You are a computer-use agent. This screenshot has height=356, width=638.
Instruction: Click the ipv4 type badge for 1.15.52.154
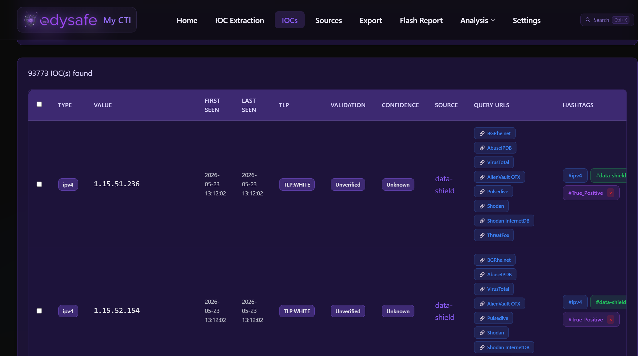[68, 311]
